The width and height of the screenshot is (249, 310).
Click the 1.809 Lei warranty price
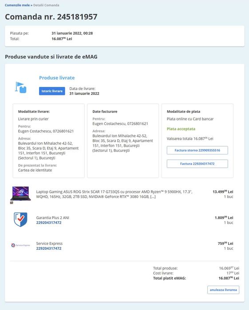click(224, 217)
